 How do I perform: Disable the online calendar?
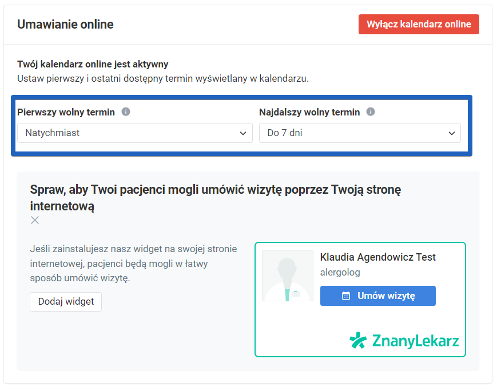click(419, 24)
